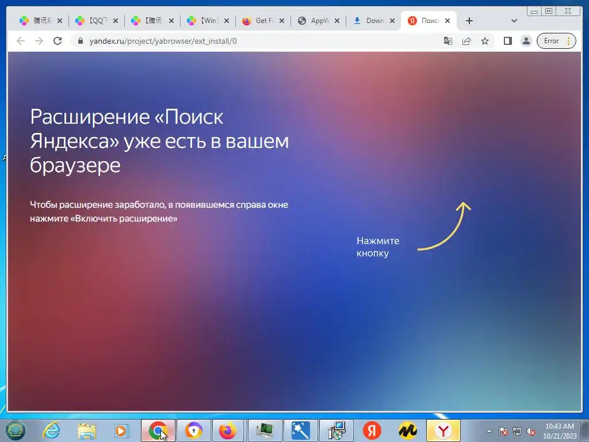This screenshot has width=589, height=442.
Task: Open the green monitor app in taskbar
Action: tap(265, 430)
